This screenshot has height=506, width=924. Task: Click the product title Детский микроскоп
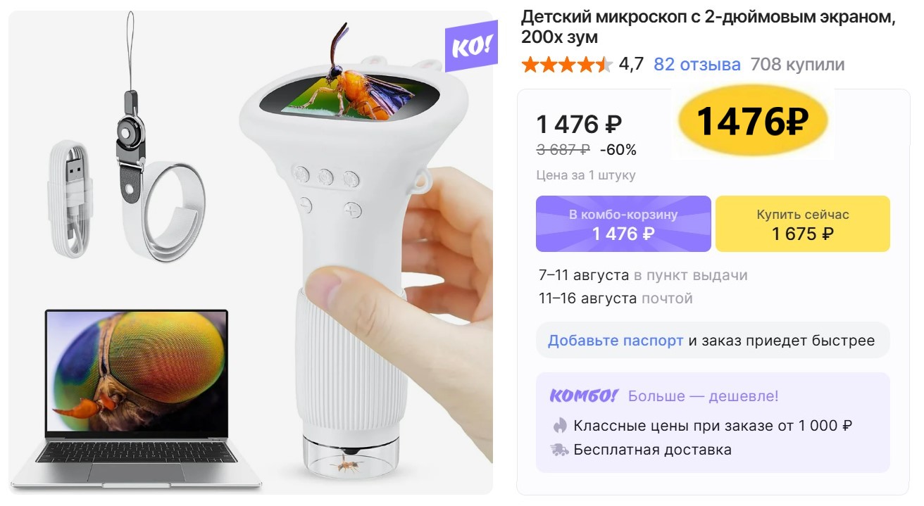click(x=708, y=27)
